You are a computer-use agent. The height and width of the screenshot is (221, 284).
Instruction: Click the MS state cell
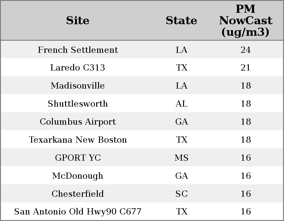pos(182,158)
